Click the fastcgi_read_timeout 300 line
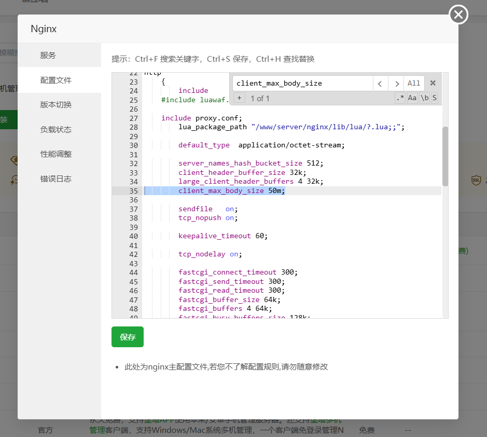 [231, 291]
